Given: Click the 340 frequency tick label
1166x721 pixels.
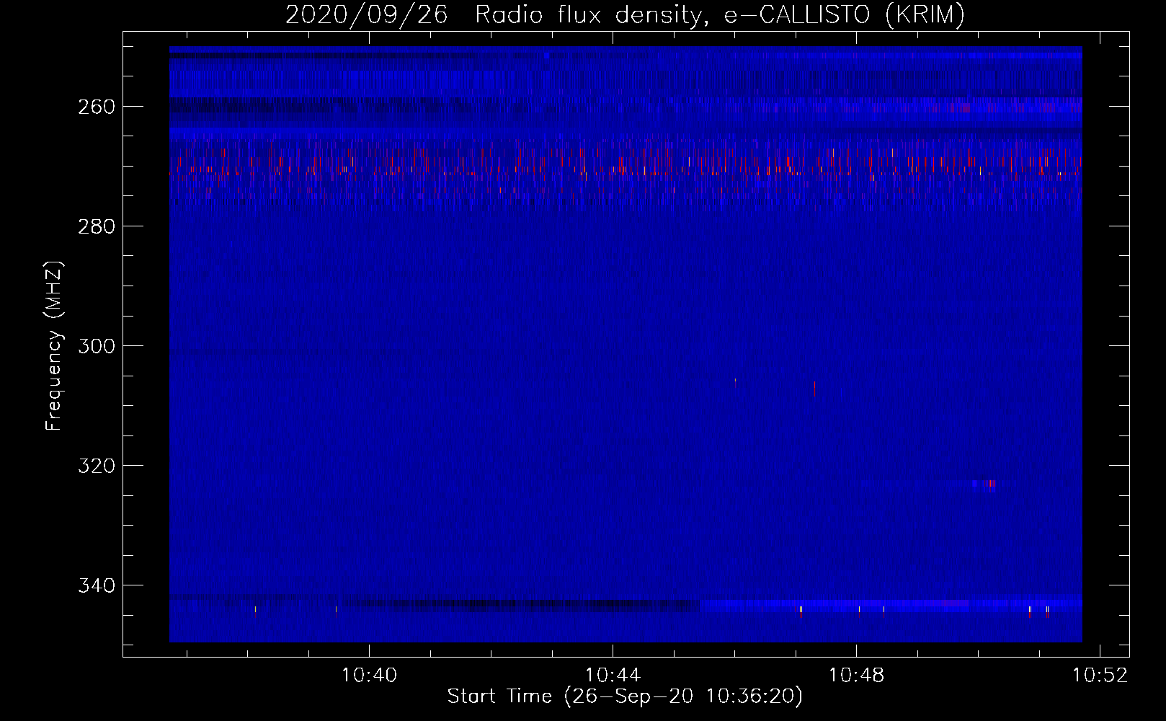Looking at the screenshot, I should coord(97,585).
